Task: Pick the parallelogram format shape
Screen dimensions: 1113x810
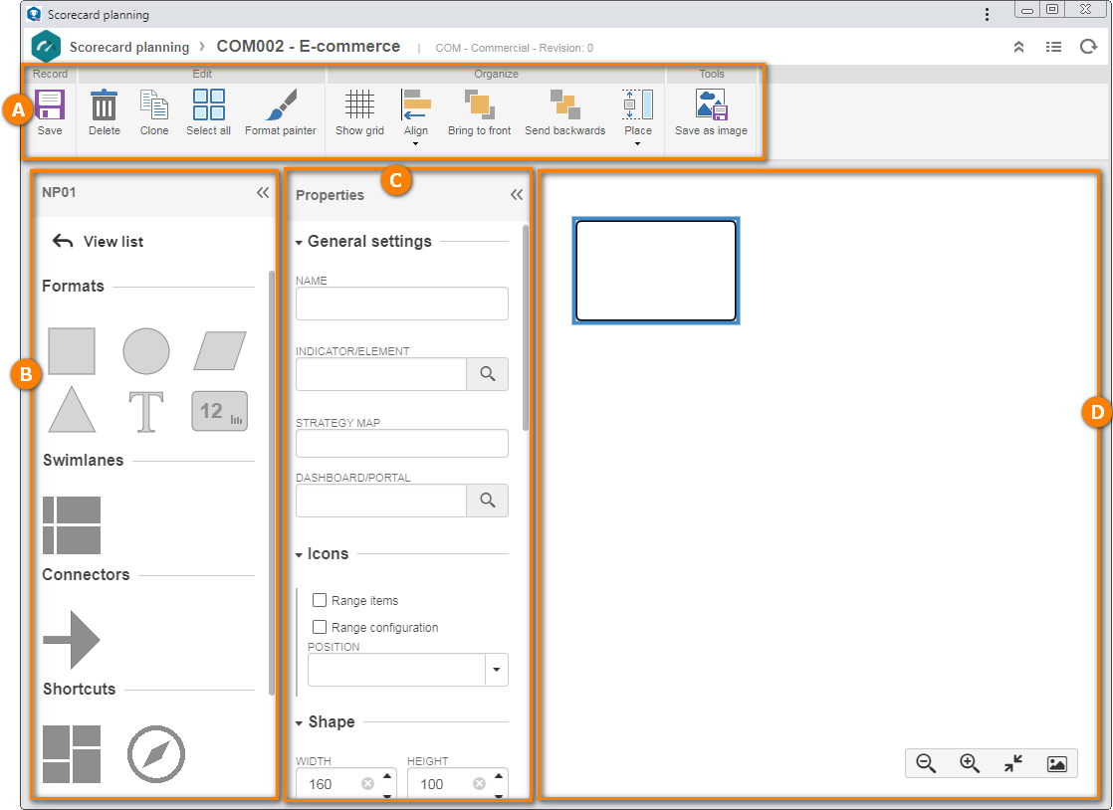Action: [220, 351]
